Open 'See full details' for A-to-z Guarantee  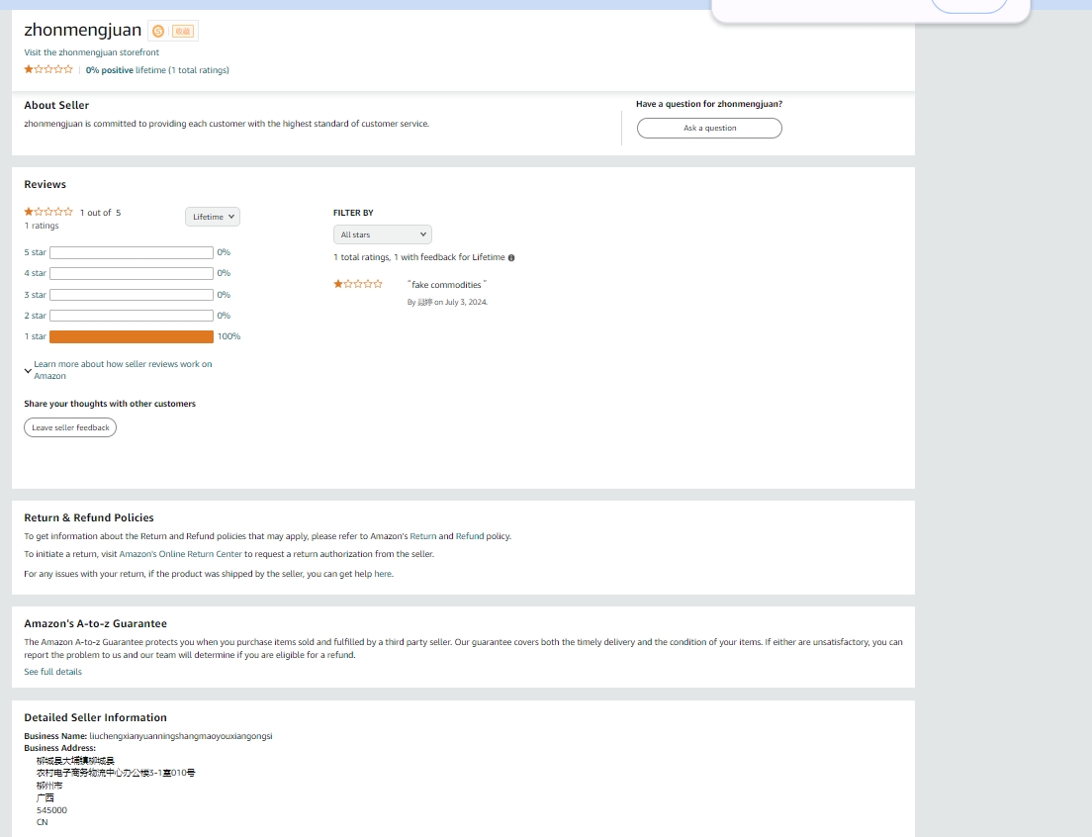[x=53, y=672]
